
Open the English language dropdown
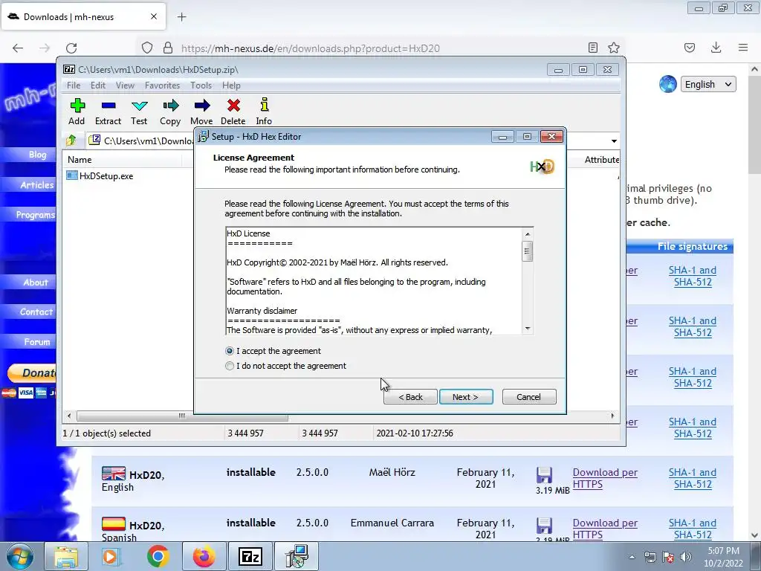(x=708, y=85)
